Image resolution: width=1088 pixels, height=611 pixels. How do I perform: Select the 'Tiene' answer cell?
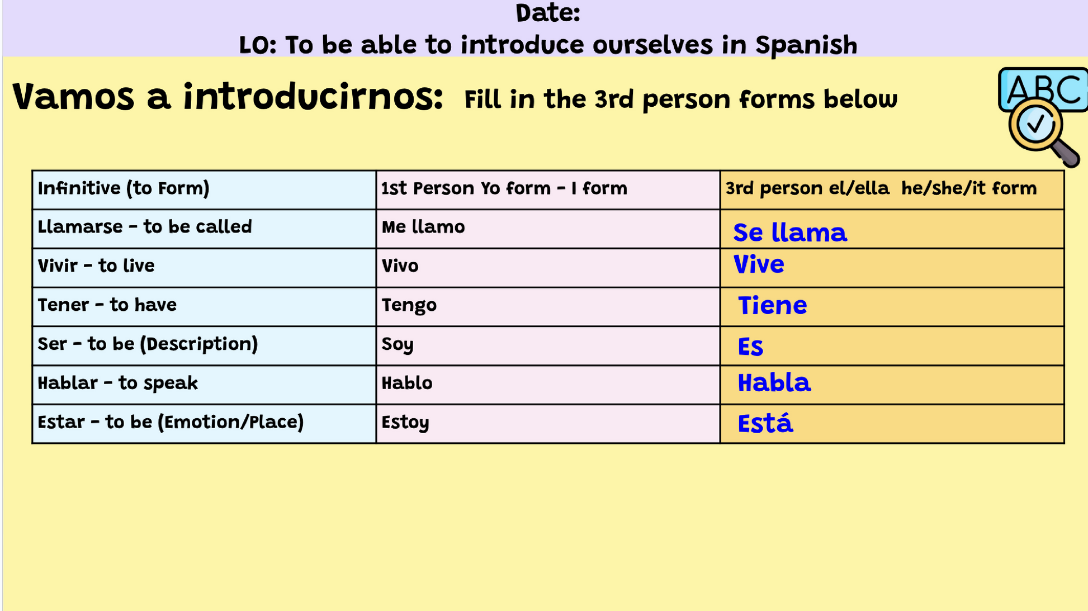point(892,307)
